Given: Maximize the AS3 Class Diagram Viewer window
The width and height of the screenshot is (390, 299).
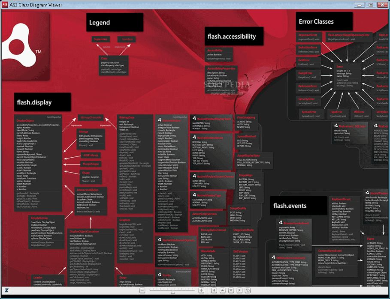Looking at the screenshot, I should point(371,5).
